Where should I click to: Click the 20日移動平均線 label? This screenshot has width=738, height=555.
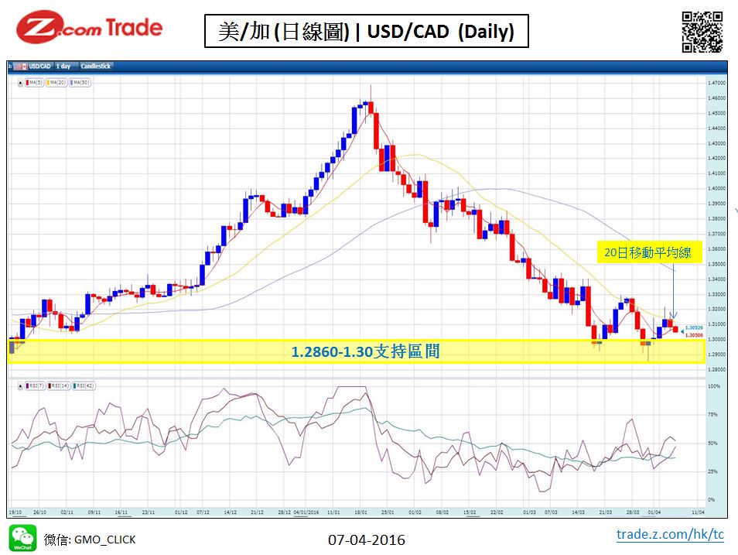pyautogui.click(x=648, y=252)
